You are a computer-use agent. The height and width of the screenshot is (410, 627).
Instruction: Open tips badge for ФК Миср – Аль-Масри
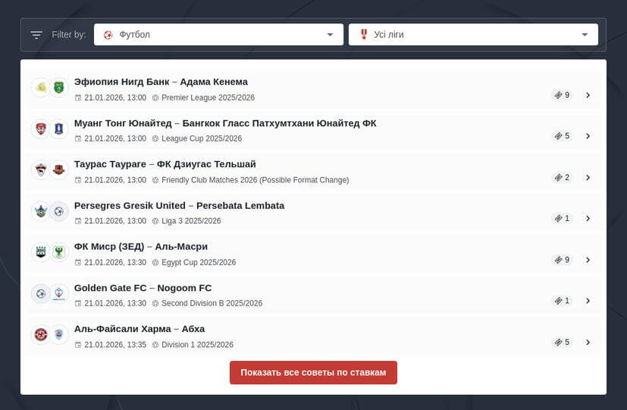click(562, 259)
